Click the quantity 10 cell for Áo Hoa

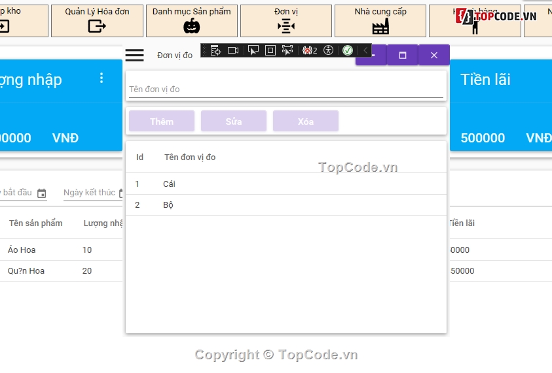tap(87, 250)
